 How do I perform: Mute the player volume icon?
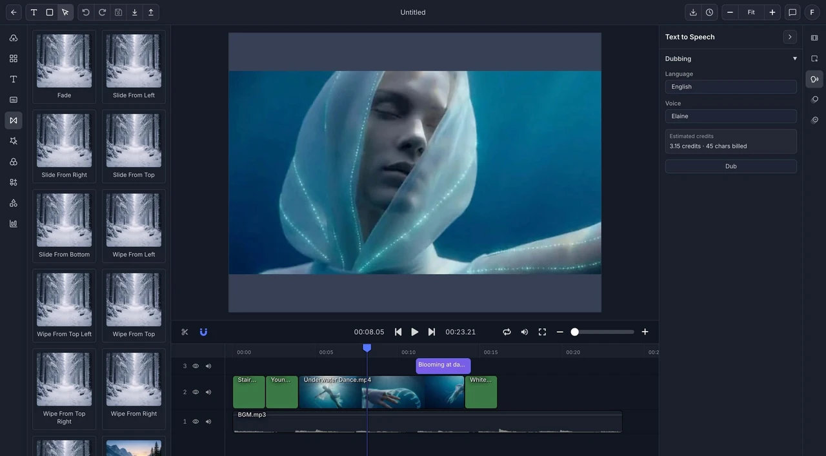[x=525, y=332]
